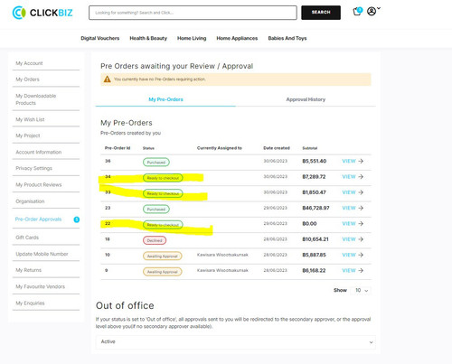Open Account Information
Image resolution: width=452 pixels, height=364 pixels.
coord(39,152)
